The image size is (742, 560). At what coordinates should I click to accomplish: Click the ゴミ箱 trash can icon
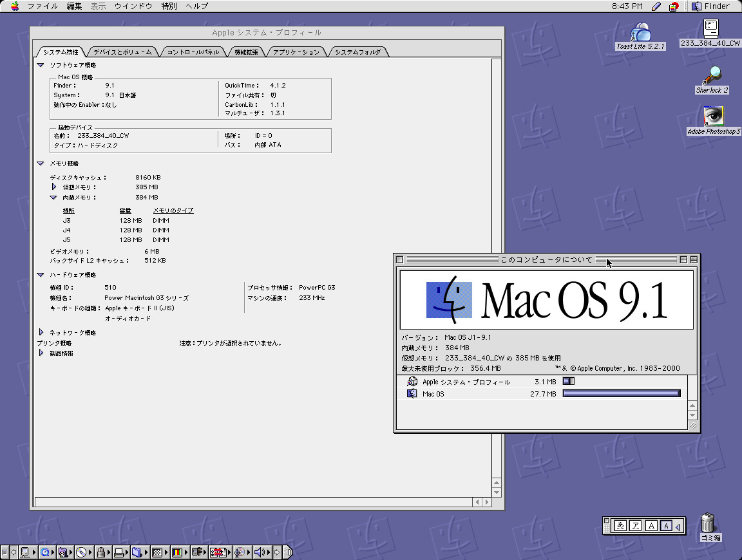[x=707, y=522]
